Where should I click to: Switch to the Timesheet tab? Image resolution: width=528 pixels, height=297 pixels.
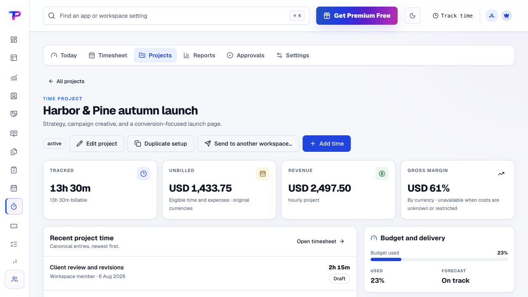coord(108,55)
